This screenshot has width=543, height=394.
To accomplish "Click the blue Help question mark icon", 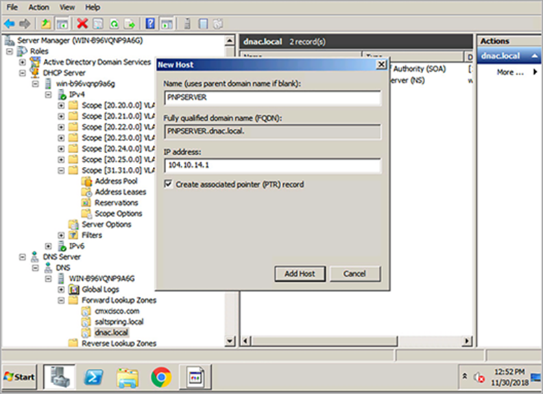I will click(x=150, y=24).
